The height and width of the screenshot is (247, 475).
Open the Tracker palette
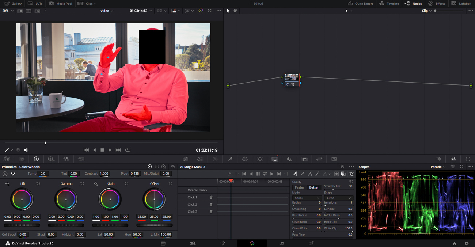[260, 159]
